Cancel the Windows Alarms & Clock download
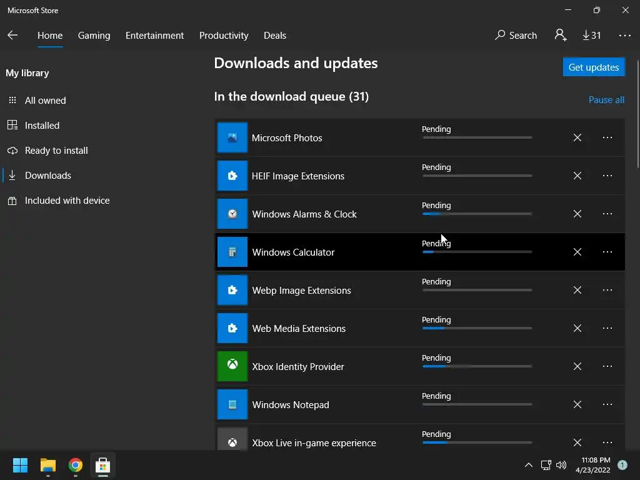This screenshot has height=480, width=640. pos(577,214)
